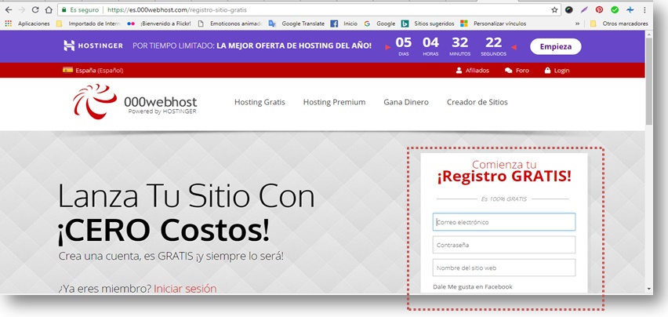Click the countdown MINUTOS value 32
Screen dimensions: 668x317
(460, 42)
